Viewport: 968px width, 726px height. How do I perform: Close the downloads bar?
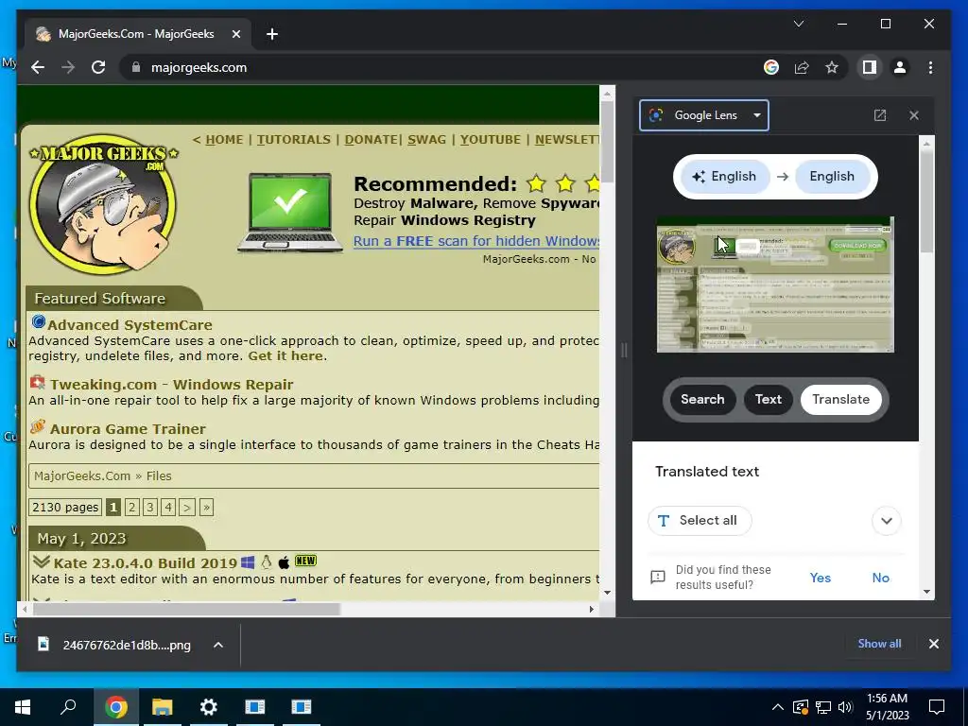933,644
